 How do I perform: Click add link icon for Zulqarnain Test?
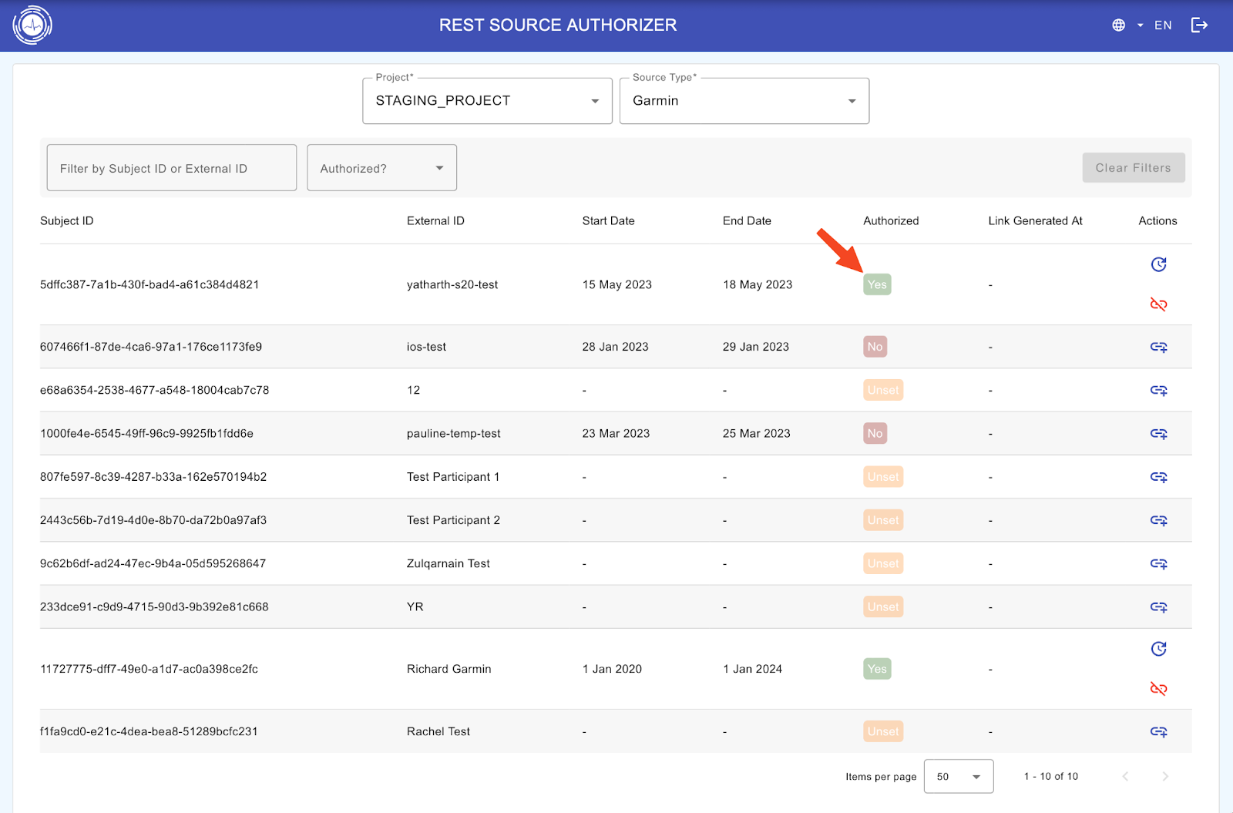click(x=1158, y=564)
